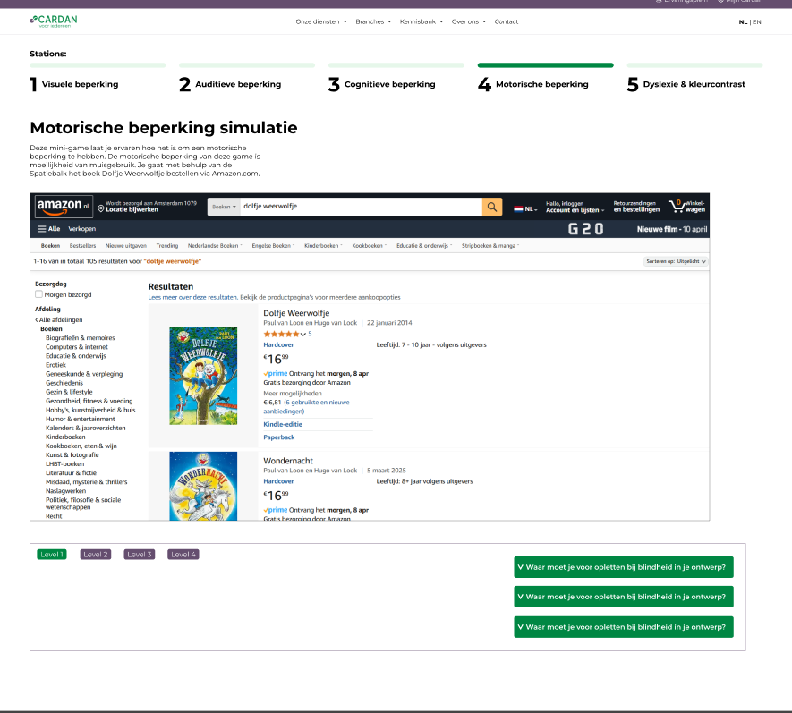Click the five-star rating of Dolfje Weerwolfje
The height and width of the screenshot is (713, 792).
(284, 334)
